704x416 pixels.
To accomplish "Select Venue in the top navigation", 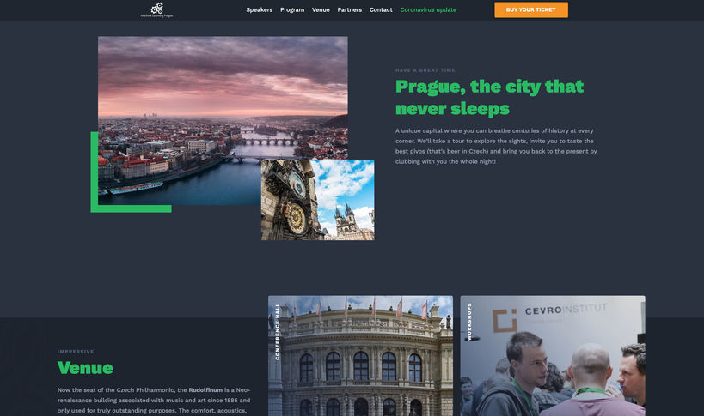I will [321, 10].
